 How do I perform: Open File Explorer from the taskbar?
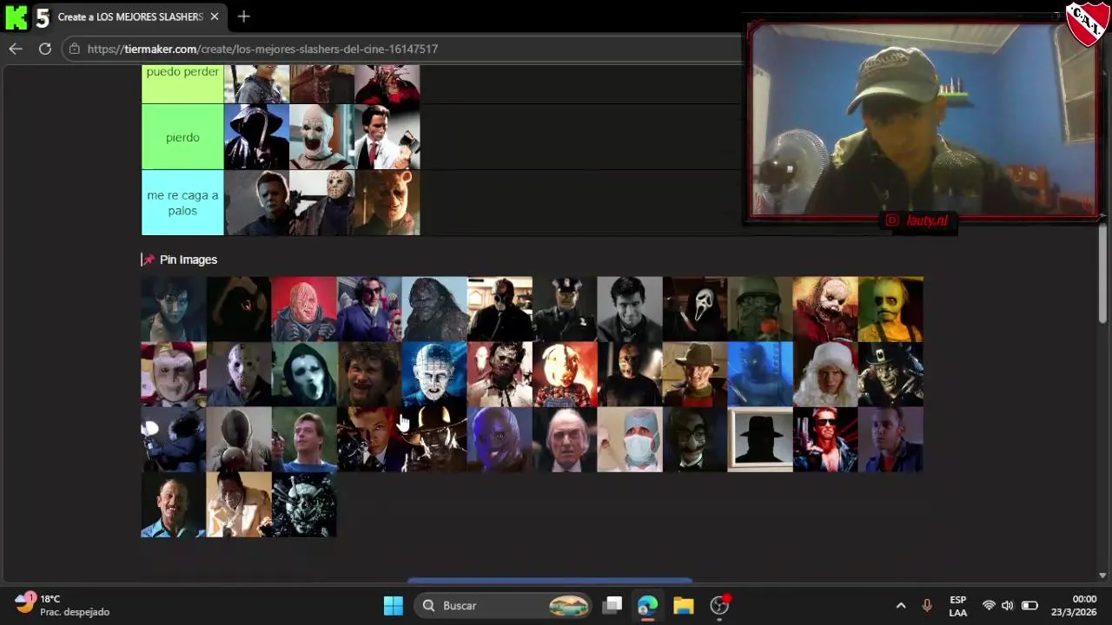coord(684,605)
